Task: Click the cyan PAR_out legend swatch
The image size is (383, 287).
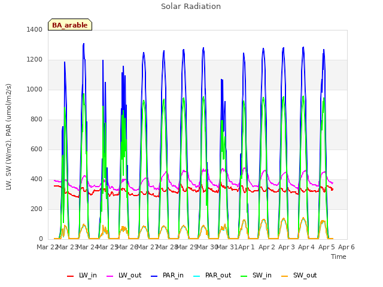Action: tap(197, 276)
